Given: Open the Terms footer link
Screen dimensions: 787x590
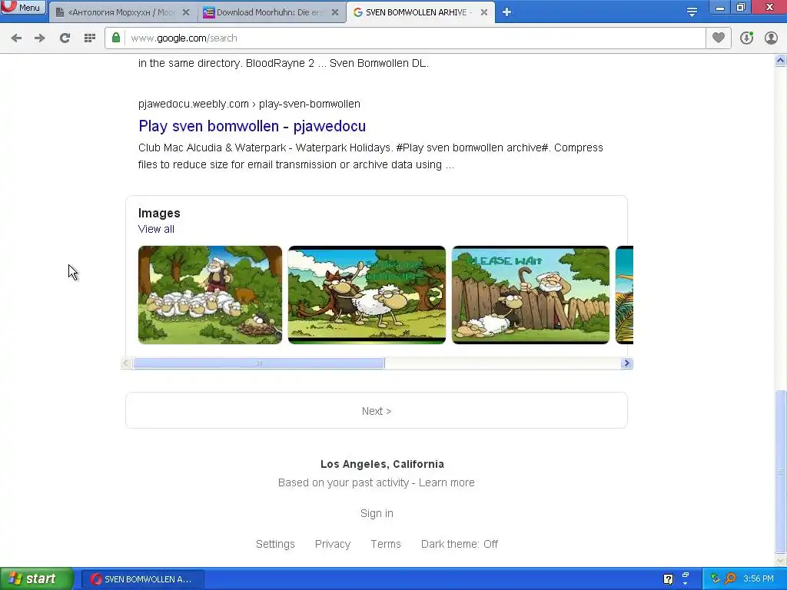Looking at the screenshot, I should [386, 544].
